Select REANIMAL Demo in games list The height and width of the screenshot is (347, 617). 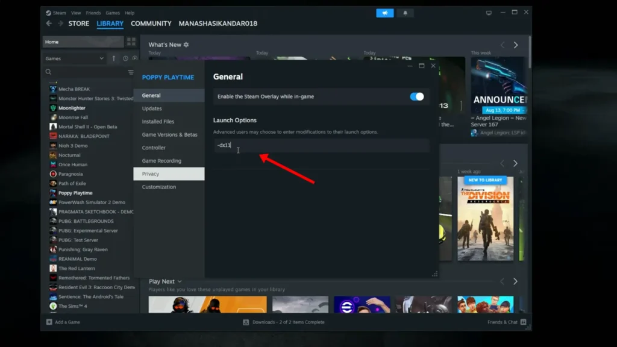(78, 259)
